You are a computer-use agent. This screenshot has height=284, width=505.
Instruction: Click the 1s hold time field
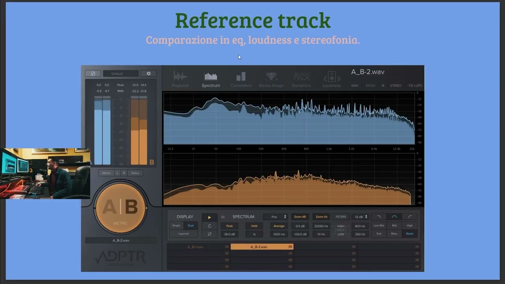[x=254, y=234]
